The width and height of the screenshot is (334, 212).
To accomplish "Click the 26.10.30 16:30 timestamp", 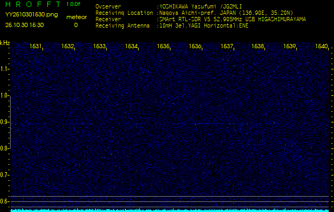I will coord(24,25).
